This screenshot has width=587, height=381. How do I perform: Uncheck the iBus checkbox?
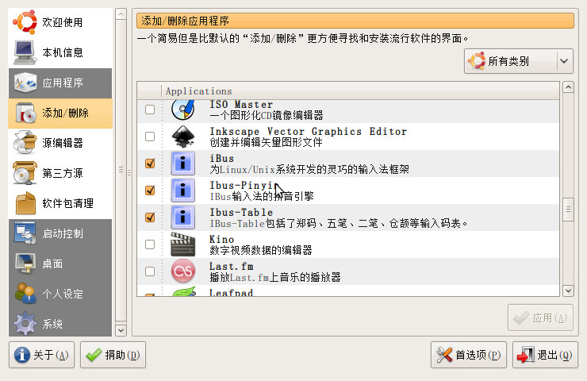tap(150, 164)
